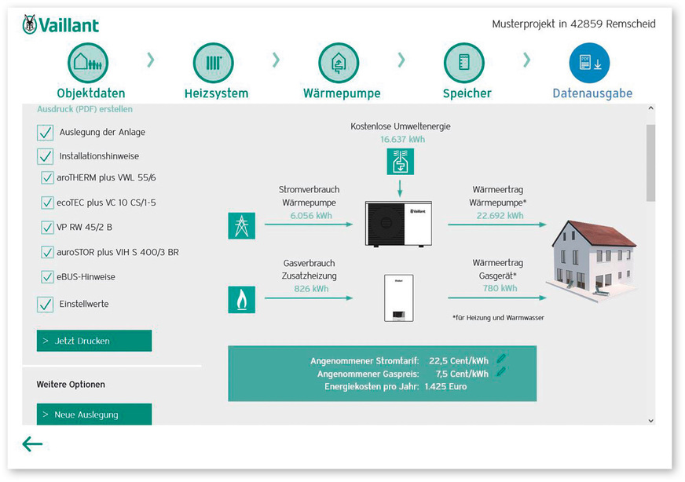
Task: Start a Neue Auslegung
Action: 94,414
